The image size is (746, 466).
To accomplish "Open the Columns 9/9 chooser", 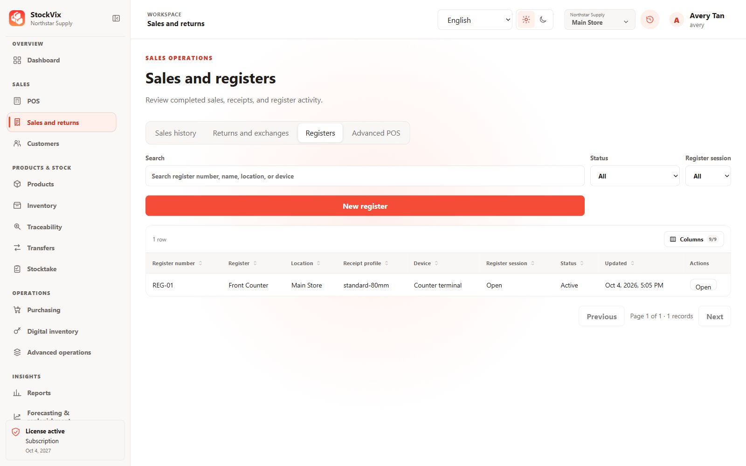I will tap(694, 239).
